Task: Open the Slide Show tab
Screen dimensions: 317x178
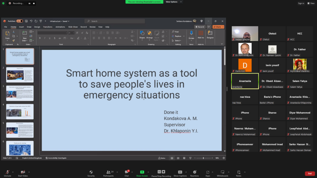Action: tap(73, 27)
